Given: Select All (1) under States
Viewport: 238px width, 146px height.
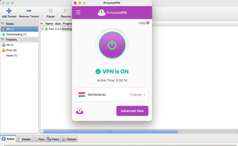Looking at the screenshot, I should [x=20, y=29].
